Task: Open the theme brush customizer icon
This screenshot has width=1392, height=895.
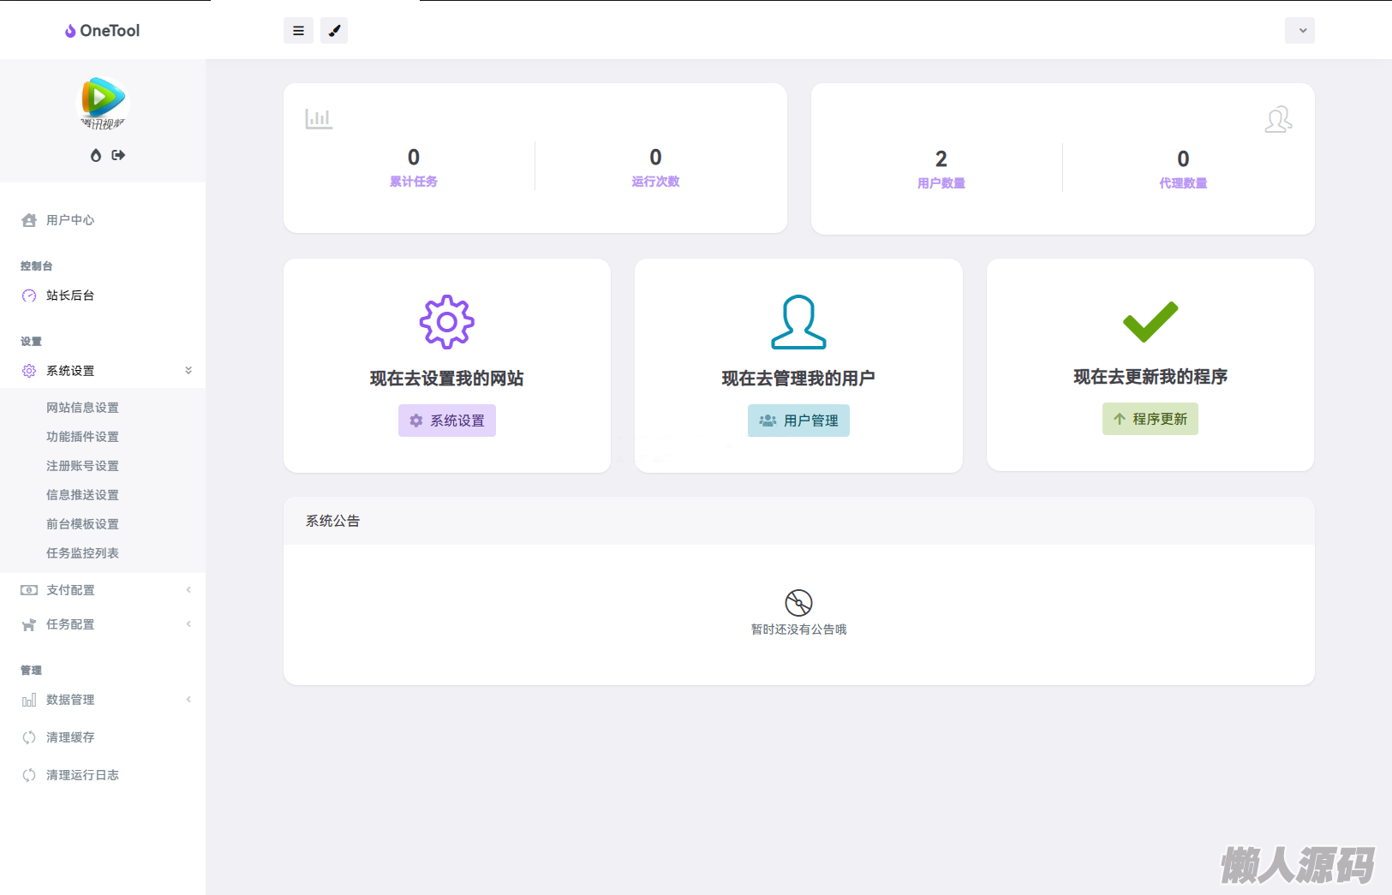Action: coord(334,31)
